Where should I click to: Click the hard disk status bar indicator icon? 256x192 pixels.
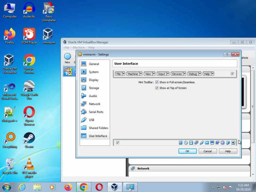180,143
